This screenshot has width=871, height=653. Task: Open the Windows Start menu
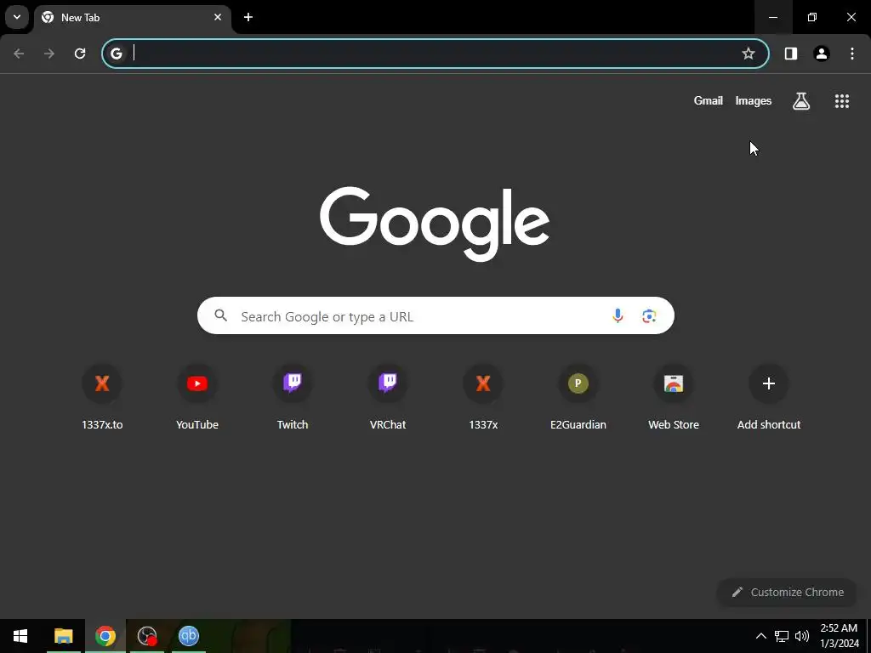[x=20, y=636]
